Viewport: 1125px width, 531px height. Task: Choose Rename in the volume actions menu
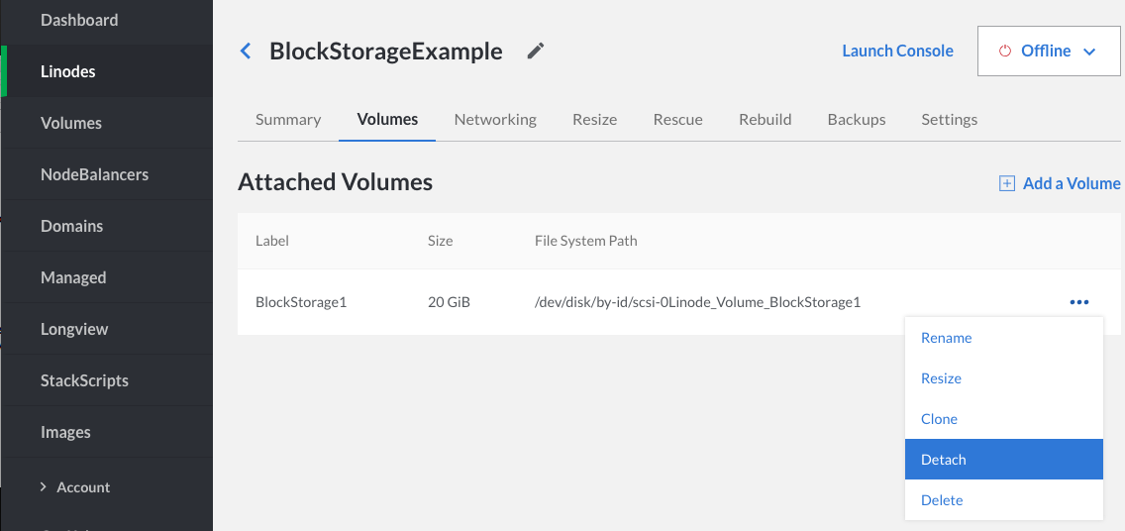[x=946, y=338]
